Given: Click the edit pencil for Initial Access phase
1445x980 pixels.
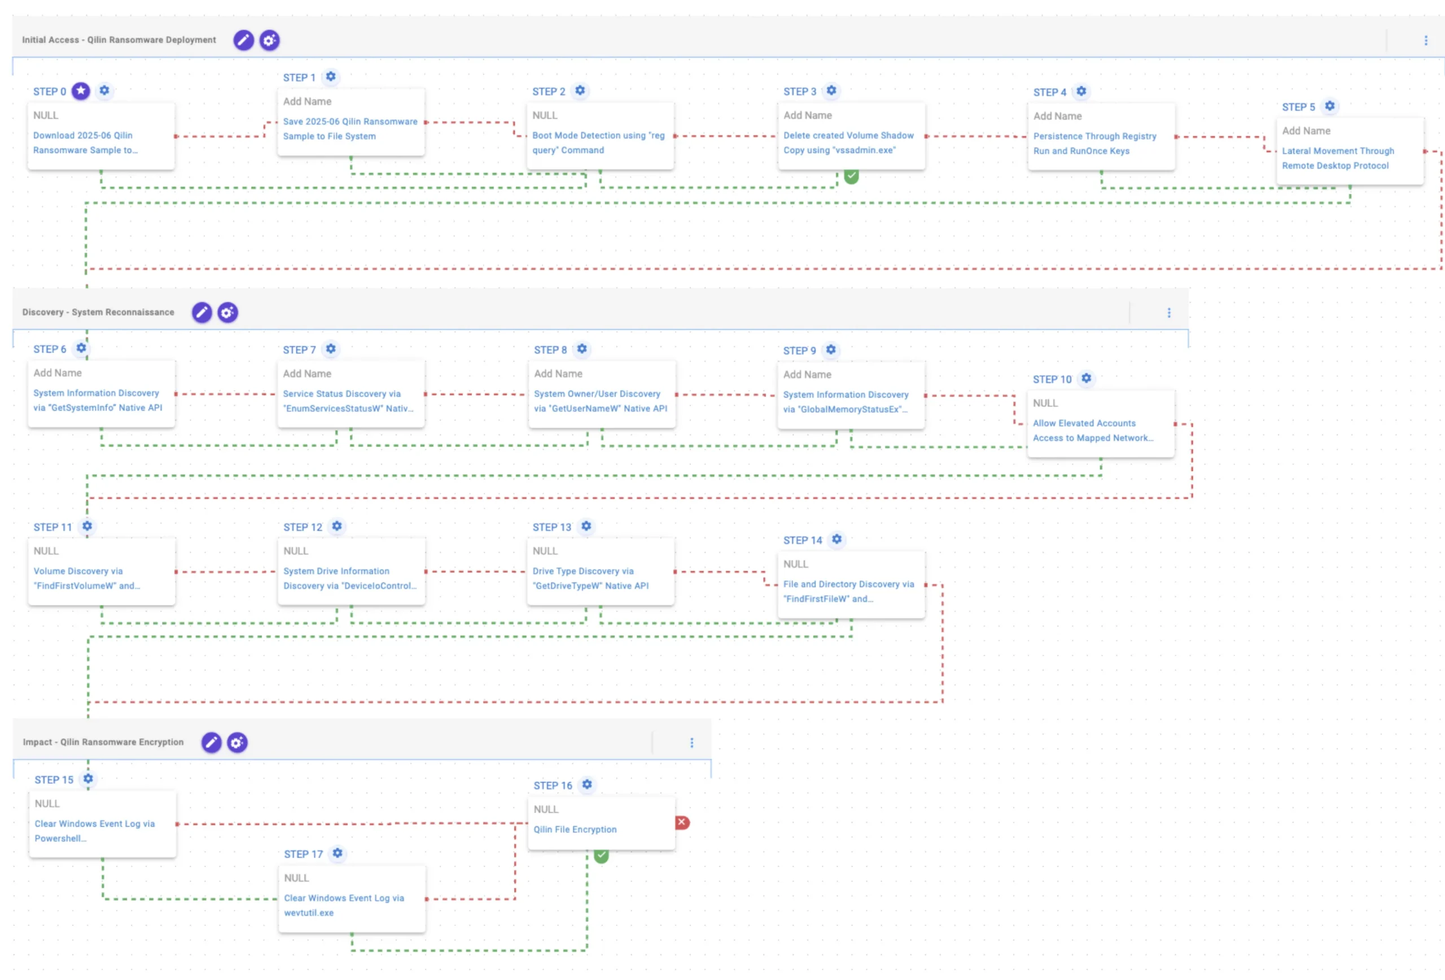Looking at the screenshot, I should pos(243,41).
